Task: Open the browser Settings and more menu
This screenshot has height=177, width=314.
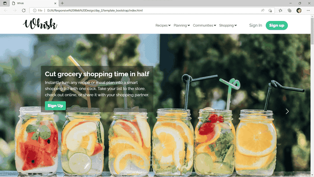Action: click(x=308, y=10)
